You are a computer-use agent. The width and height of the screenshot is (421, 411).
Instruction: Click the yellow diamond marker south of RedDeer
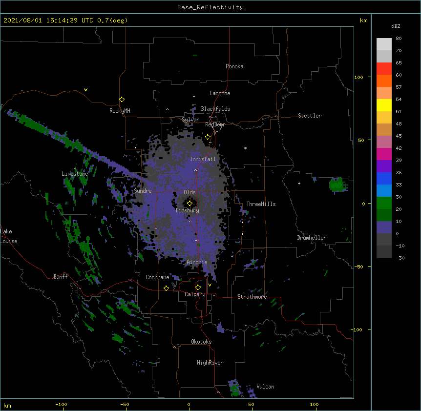208,137
